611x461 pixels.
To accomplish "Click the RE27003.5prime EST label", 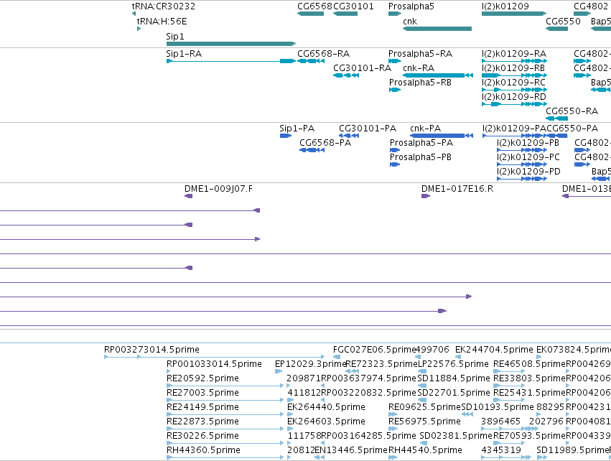I will tap(202, 393).
